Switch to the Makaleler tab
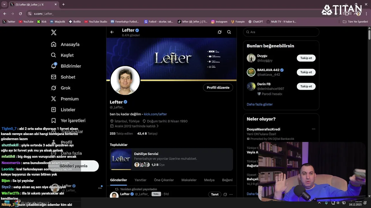 189,180
